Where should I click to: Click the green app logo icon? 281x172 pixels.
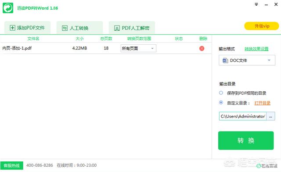tap(8, 8)
